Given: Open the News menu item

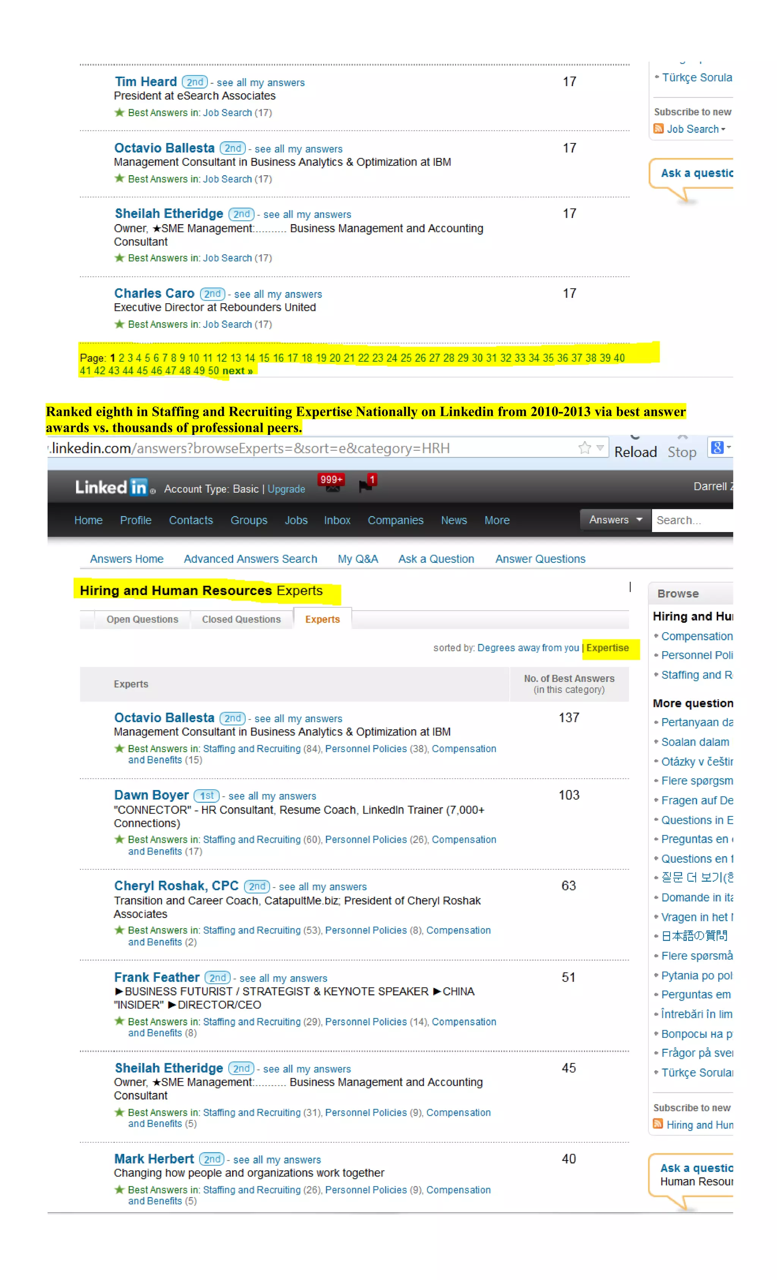Looking at the screenshot, I should [x=453, y=520].
